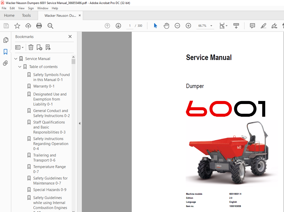Open zoom level 66.7% dropdown

(x=211, y=26)
